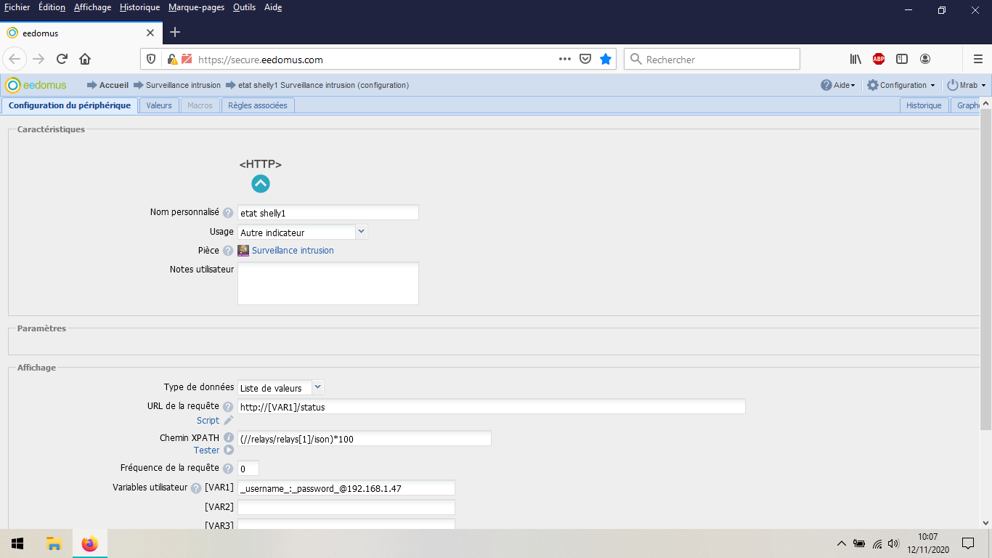Open the eedomus logo home page

pyautogui.click(x=36, y=85)
